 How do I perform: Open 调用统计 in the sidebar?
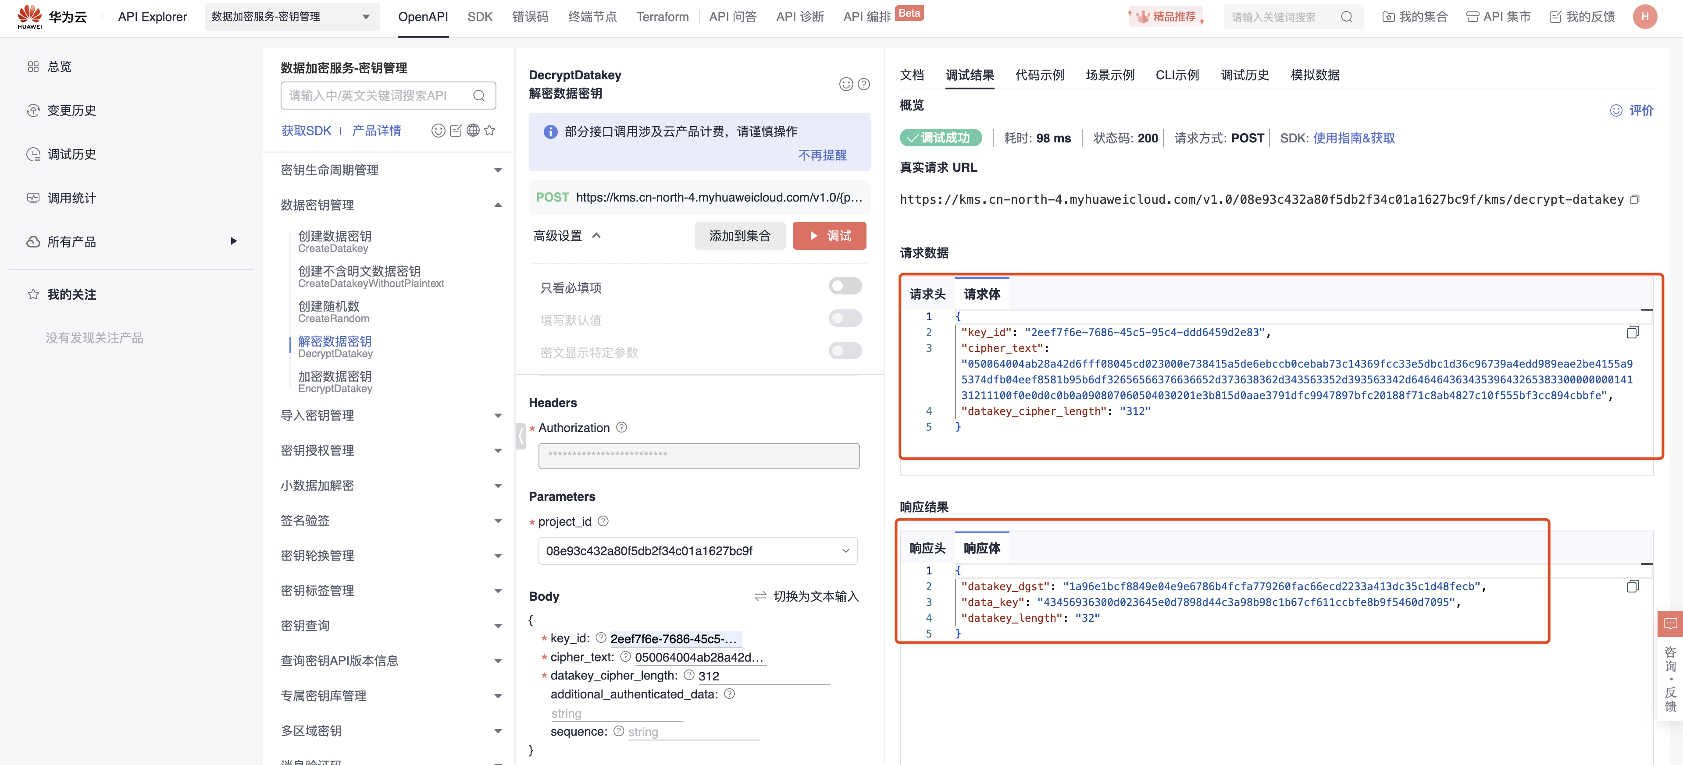pos(71,198)
